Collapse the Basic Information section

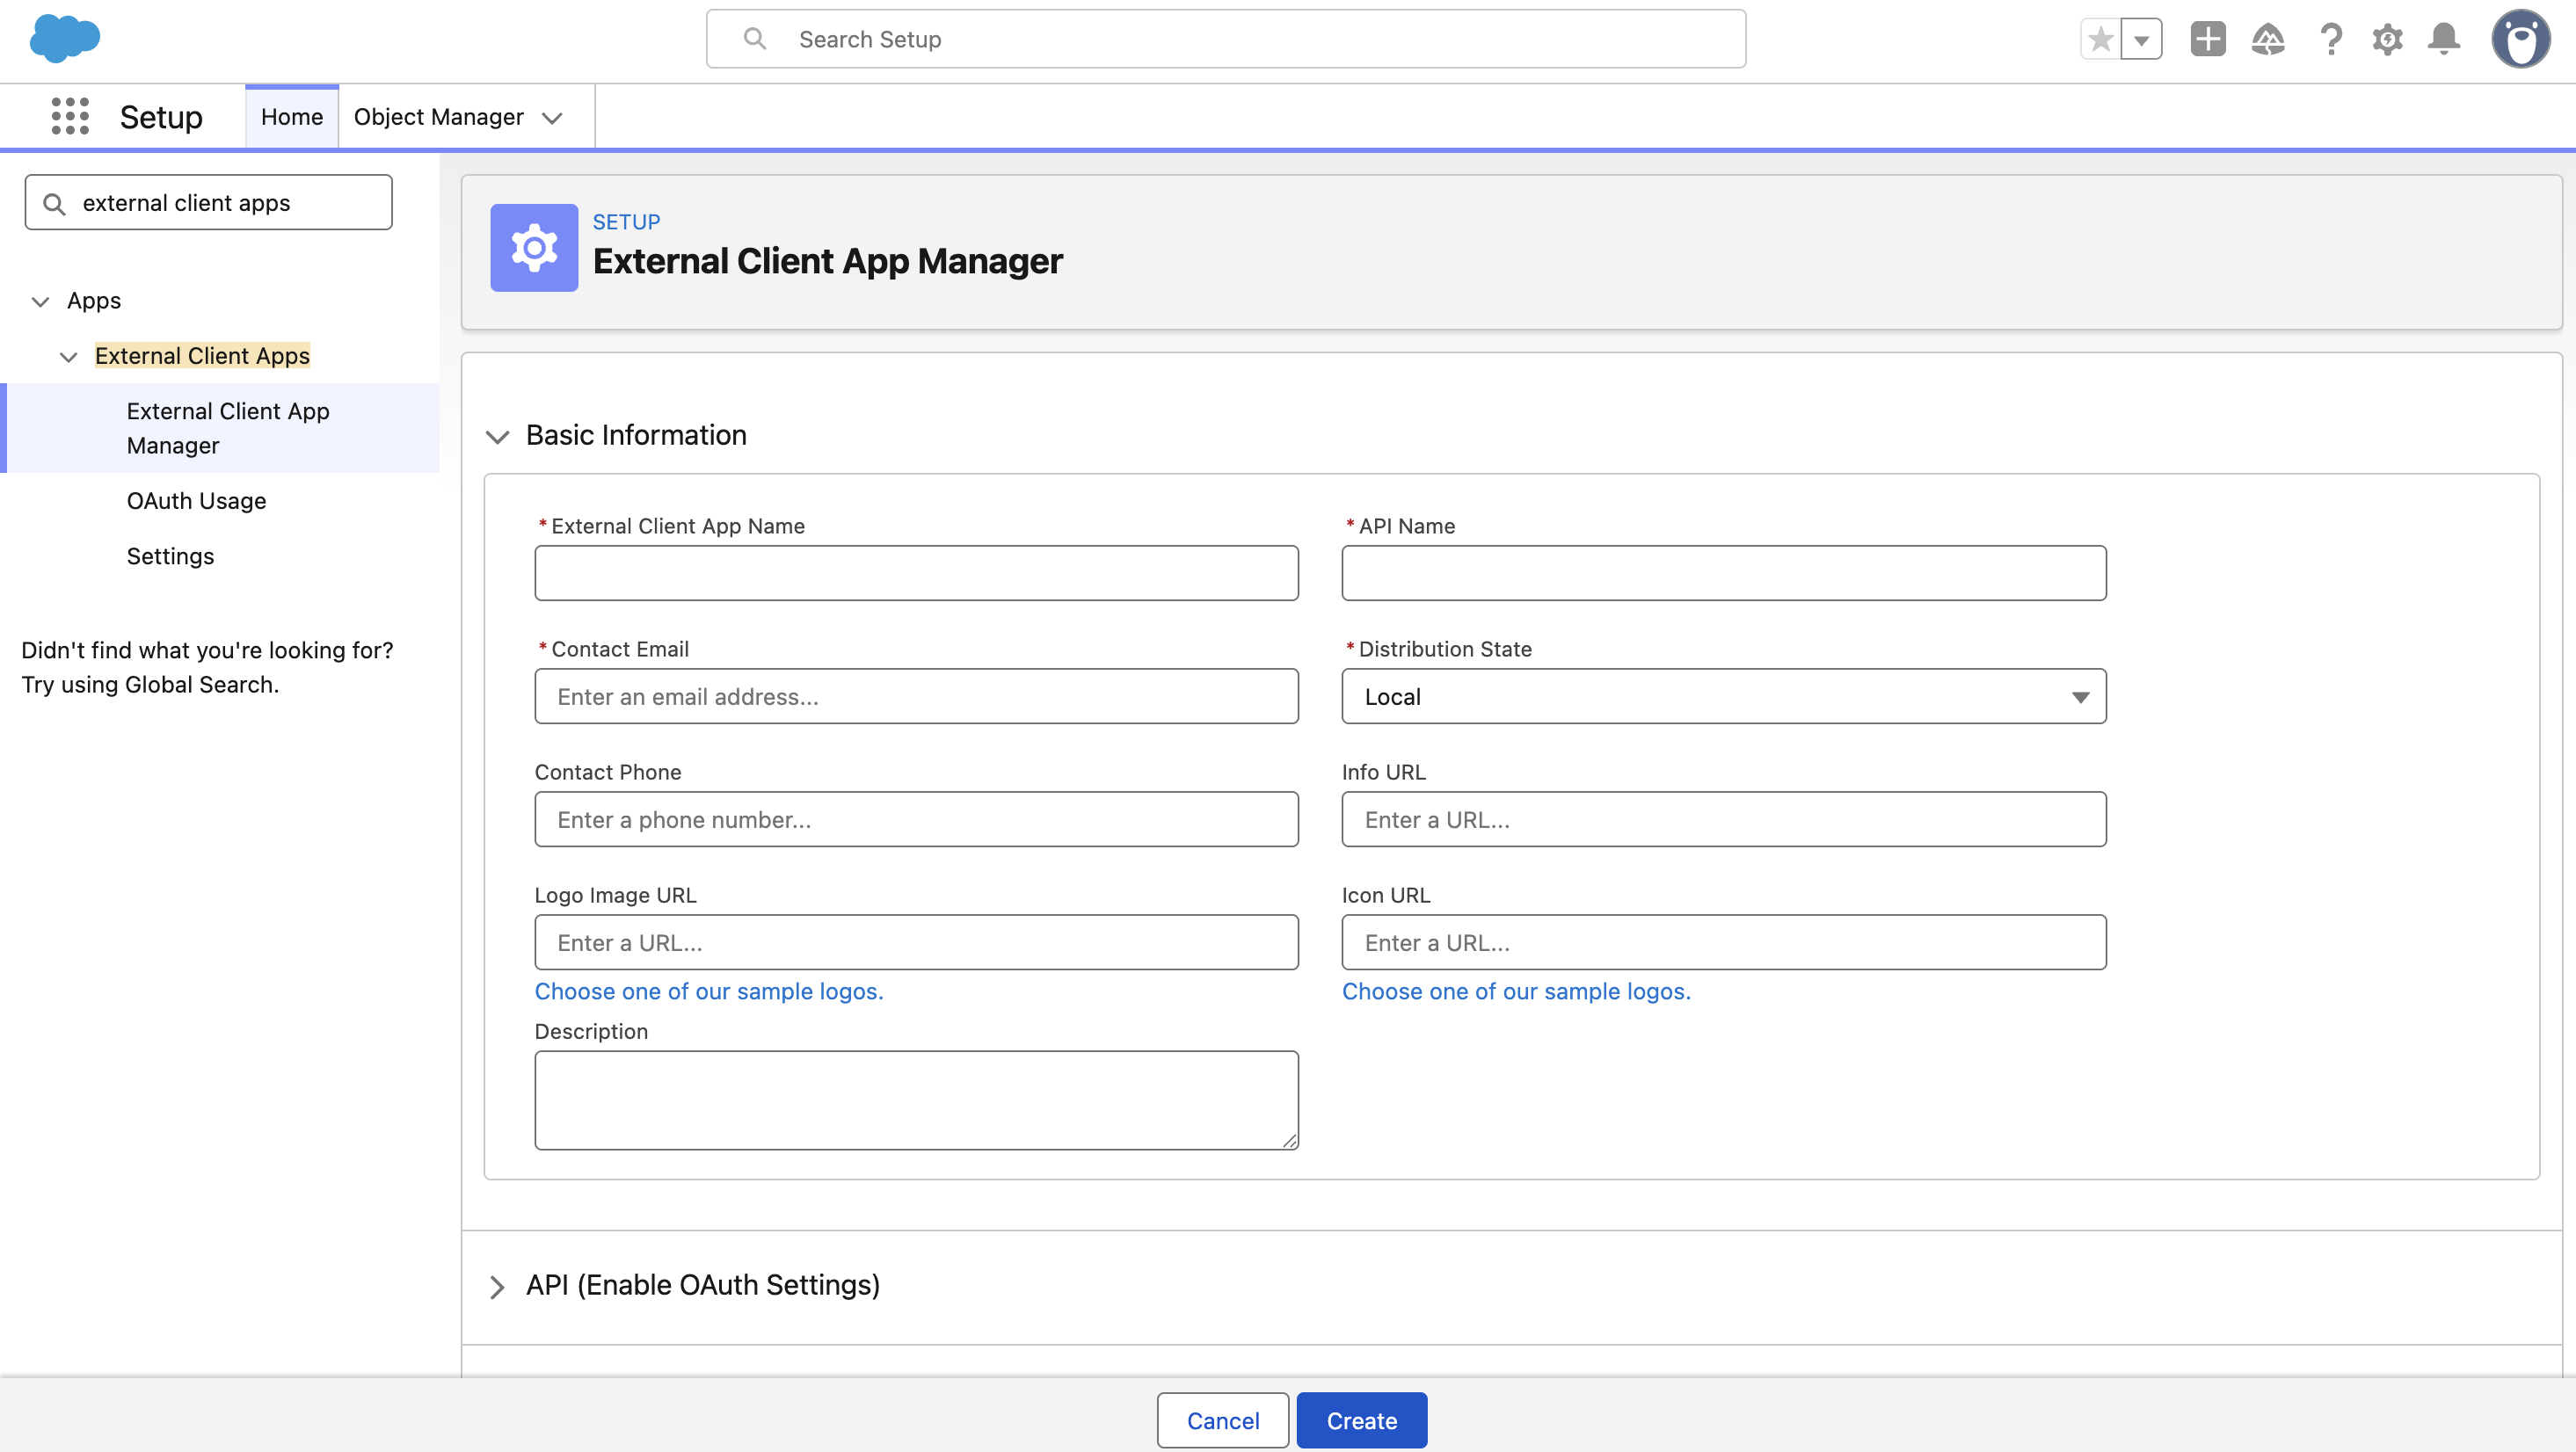coord(497,436)
